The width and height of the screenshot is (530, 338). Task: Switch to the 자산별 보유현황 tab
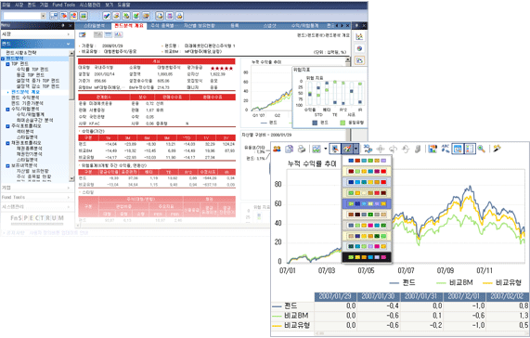point(199,26)
